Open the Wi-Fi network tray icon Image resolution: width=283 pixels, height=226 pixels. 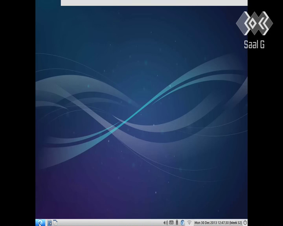[189, 223]
